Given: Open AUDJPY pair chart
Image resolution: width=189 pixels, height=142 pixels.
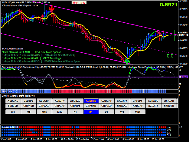Looking at the screenshot, I should click(x=60, y=101).
